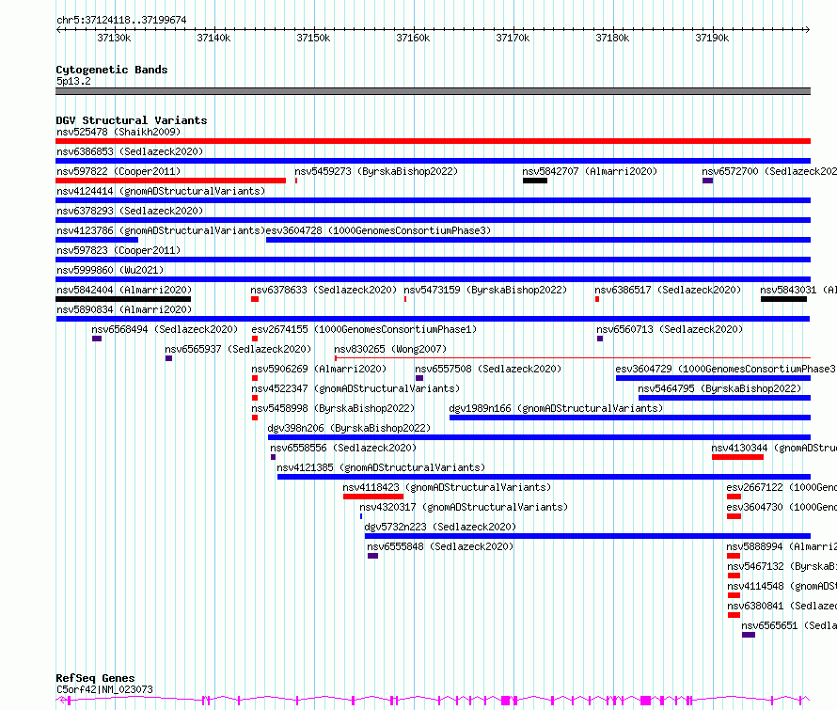Open nsv5464795 (ByrskaBishop2022) label
This screenshot has width=837, height=710.
(x=719, y=388)
